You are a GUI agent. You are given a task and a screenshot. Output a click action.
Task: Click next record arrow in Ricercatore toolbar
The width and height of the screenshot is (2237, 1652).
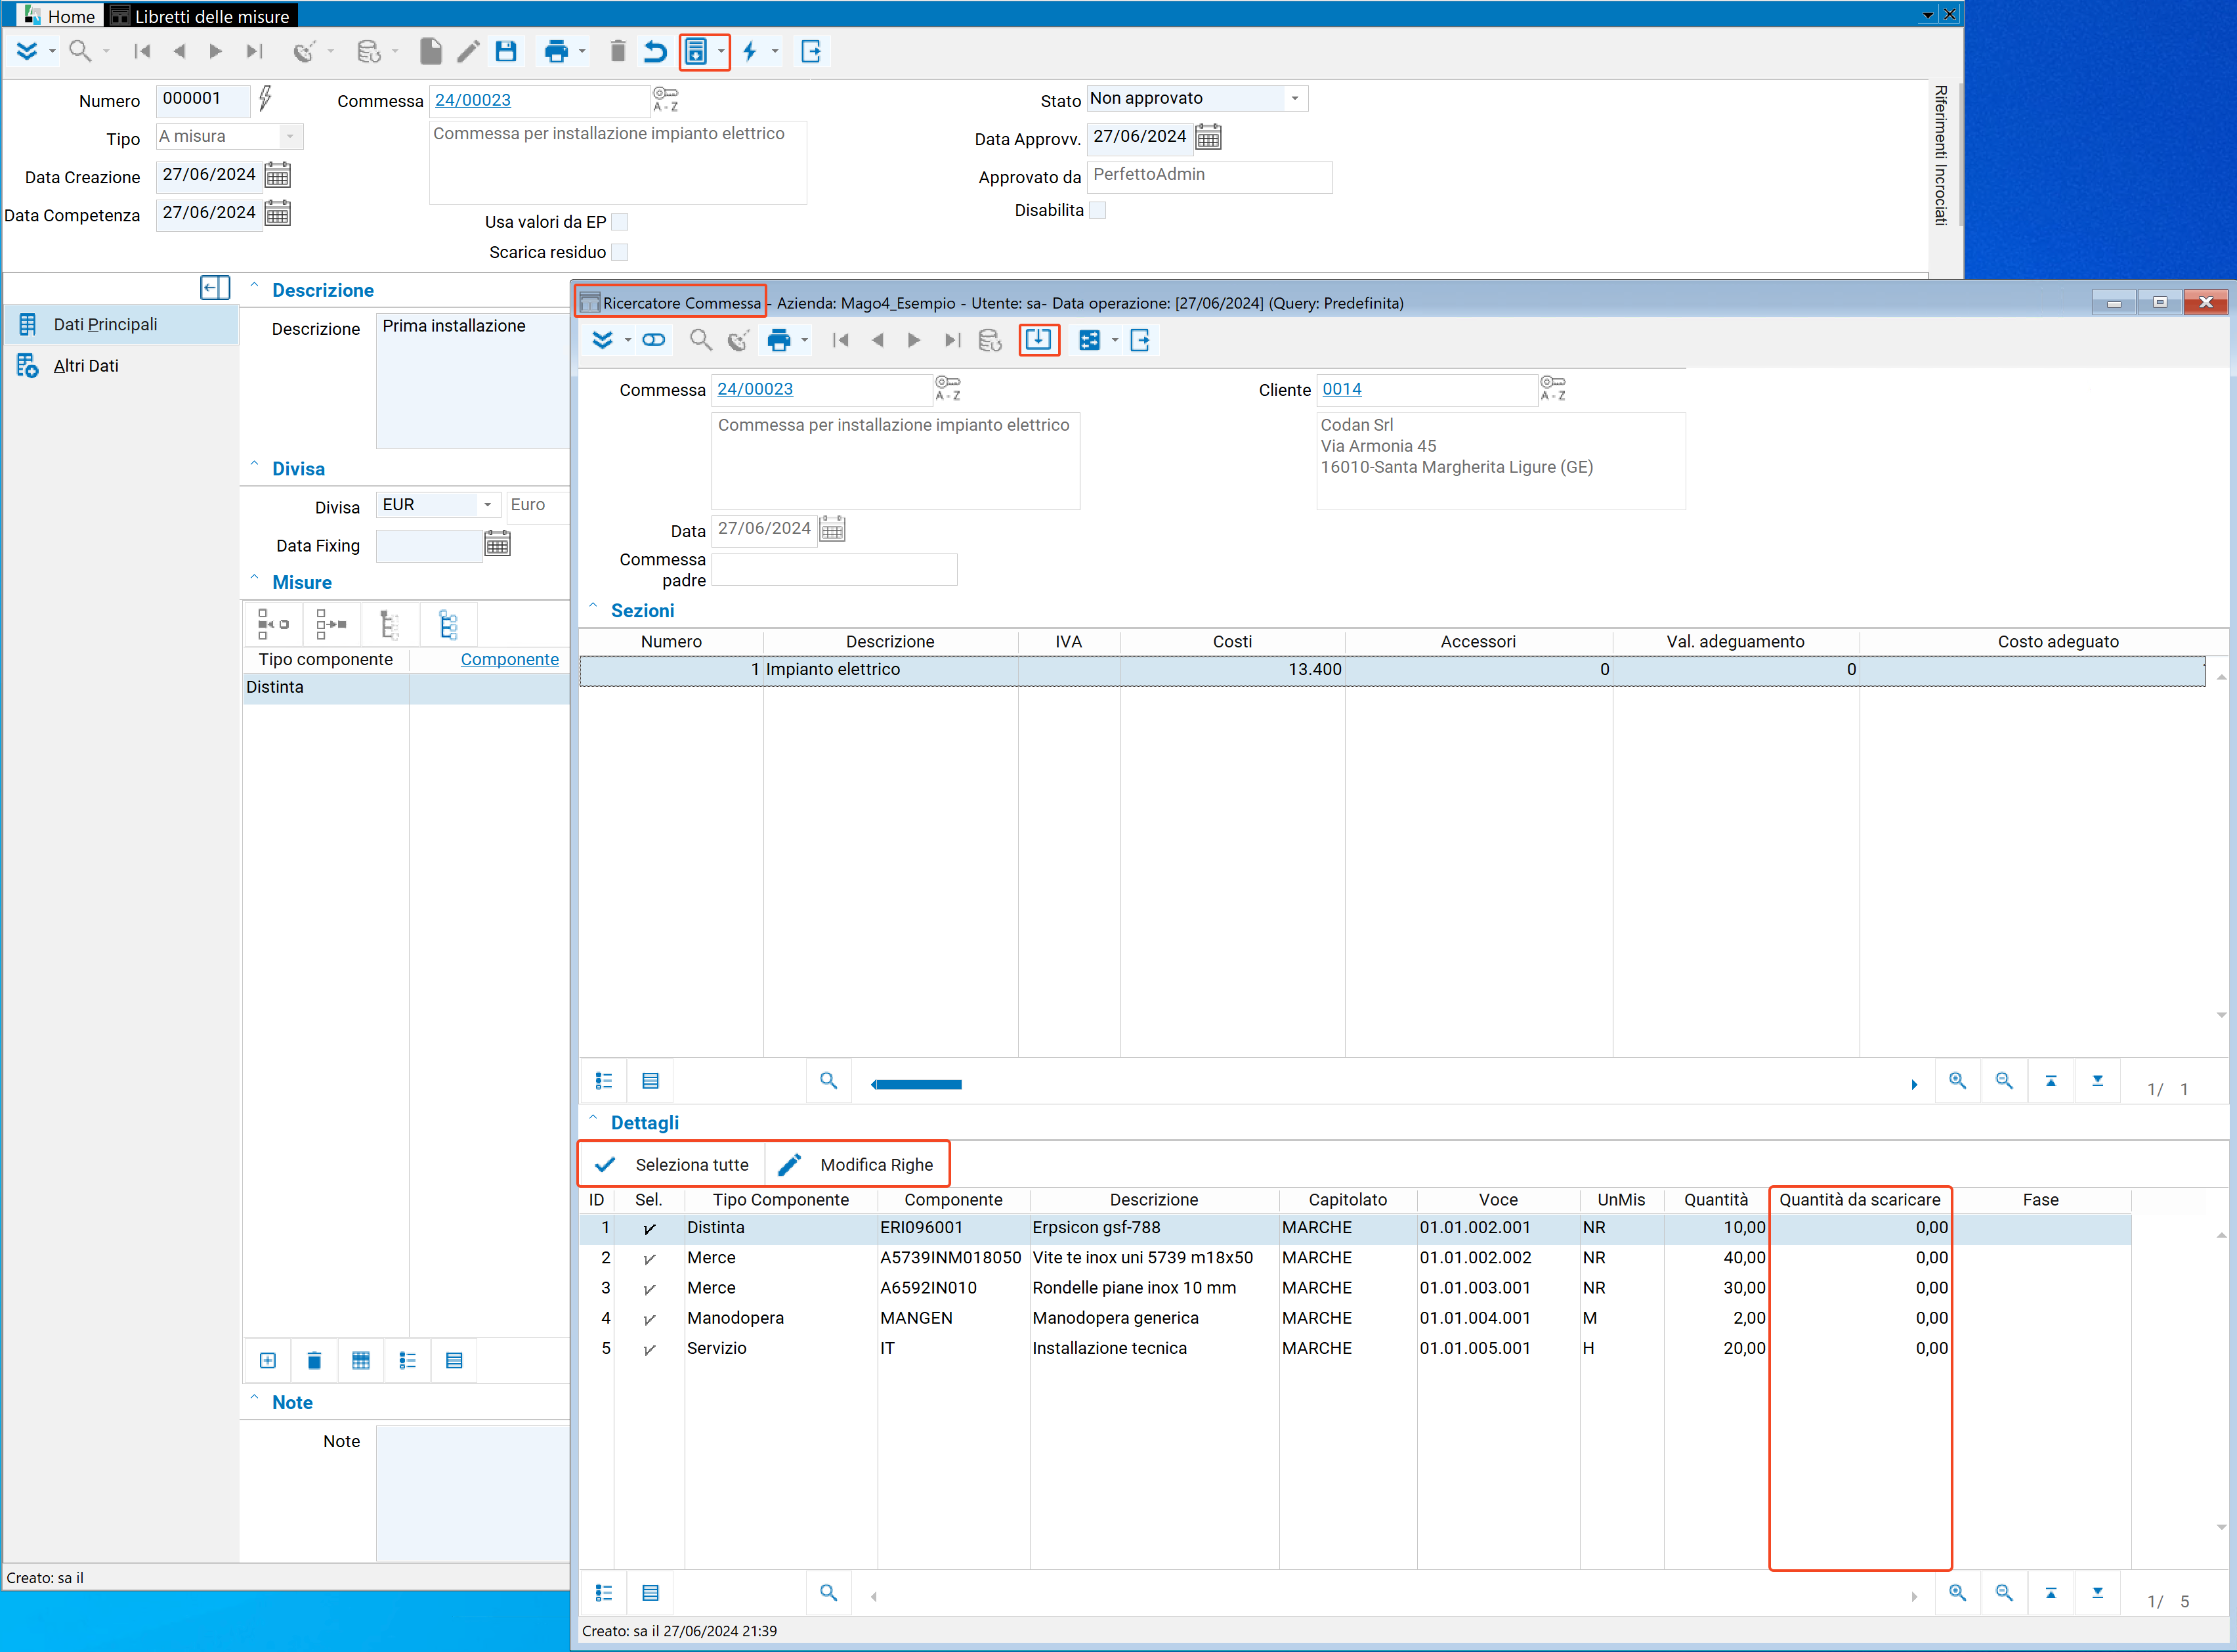(914, 341)
